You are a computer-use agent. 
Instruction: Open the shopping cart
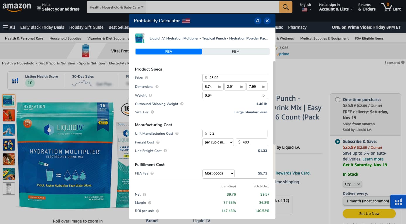[391, 7]
